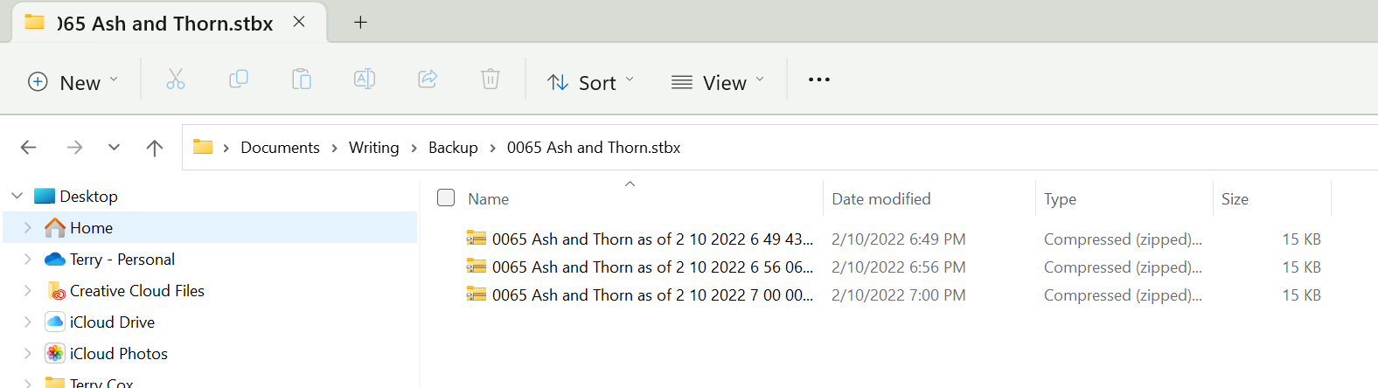
Task: Go up one folder level arrow
Action: pos(155,148)
